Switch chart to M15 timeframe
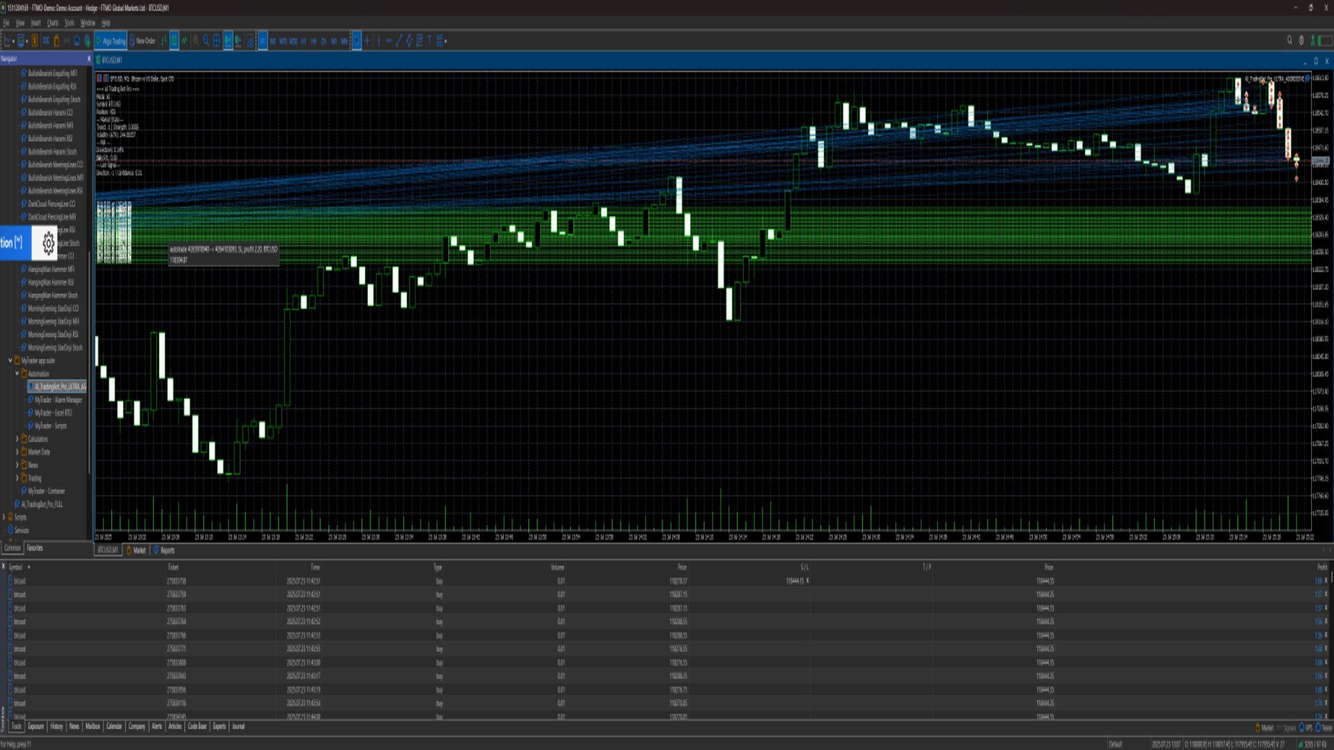The height and width of the screenshot is (750, 1334). coord(283,41)
